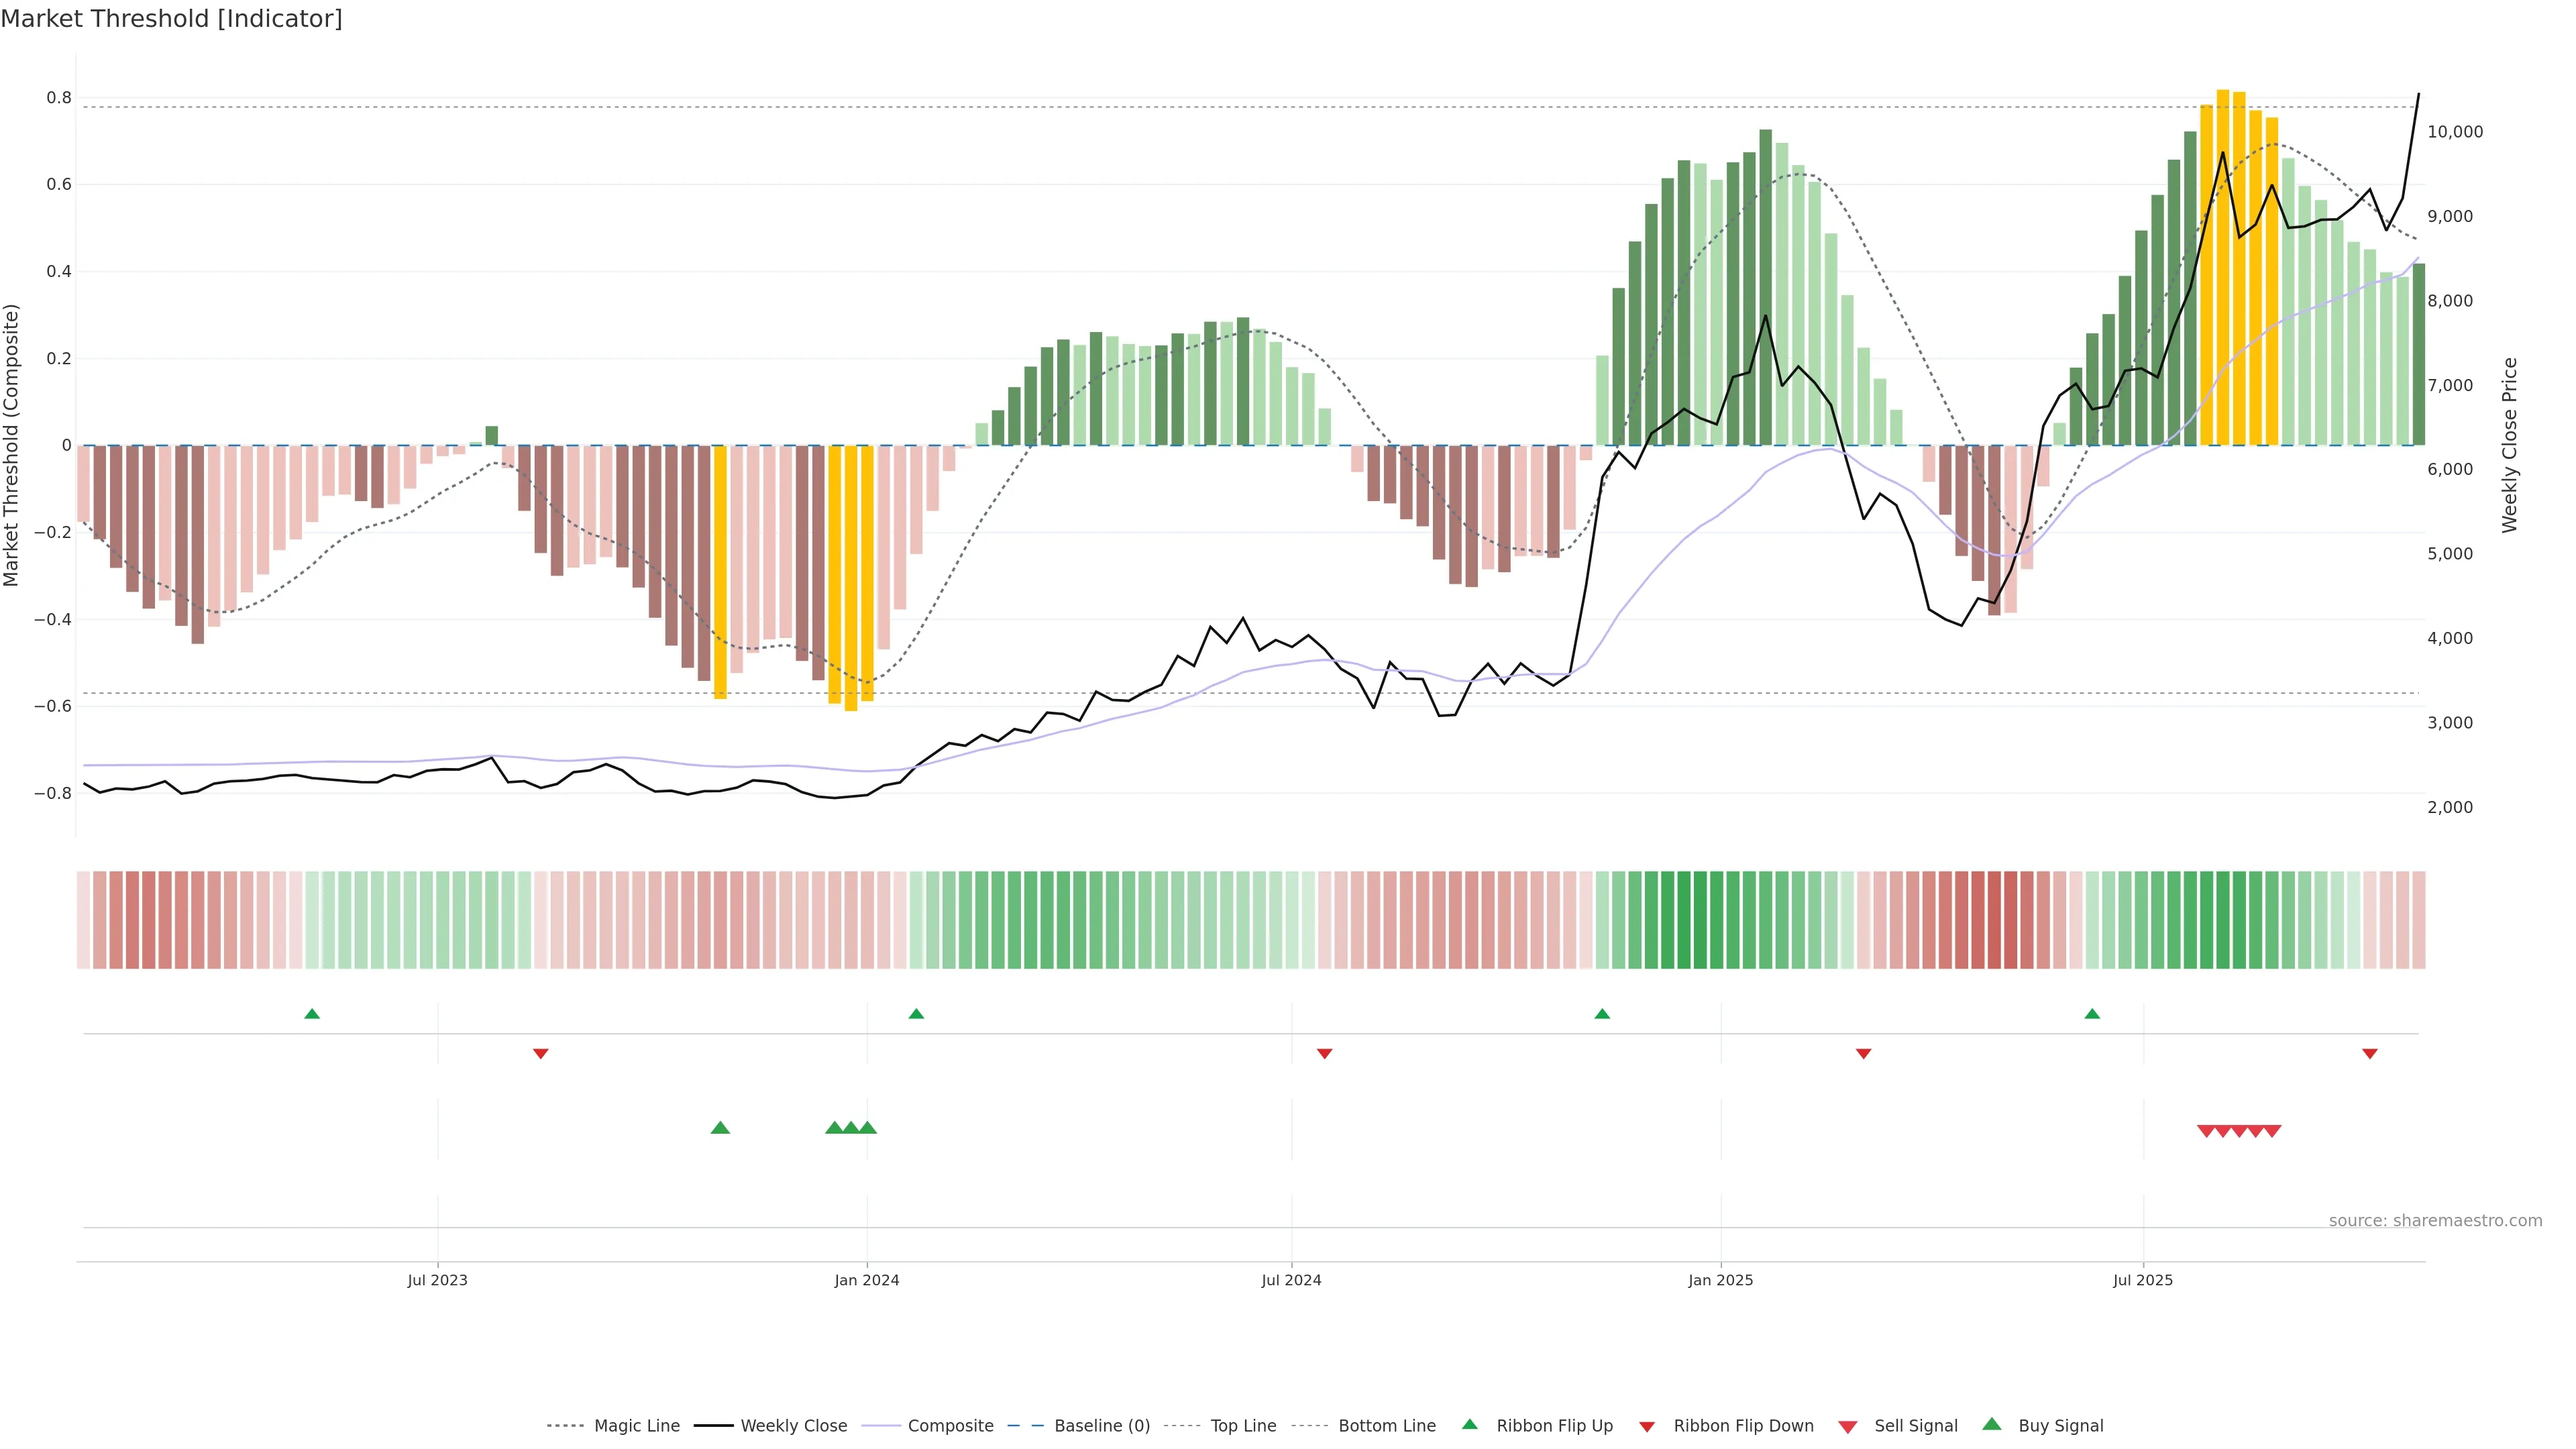Click Ribbon Flip Up marker just after Jan 2024
This screenshot has height=1449, width=2576.
point(916,1014)
